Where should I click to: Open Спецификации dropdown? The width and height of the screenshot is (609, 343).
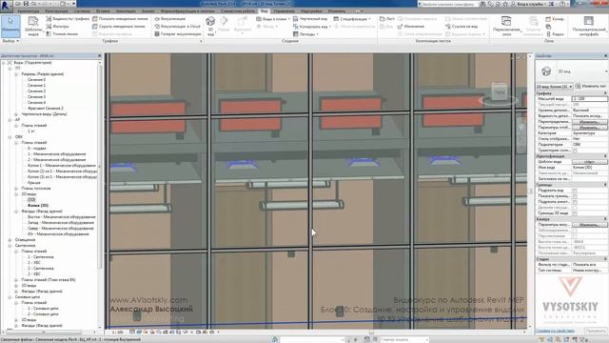tap(352, 19)
